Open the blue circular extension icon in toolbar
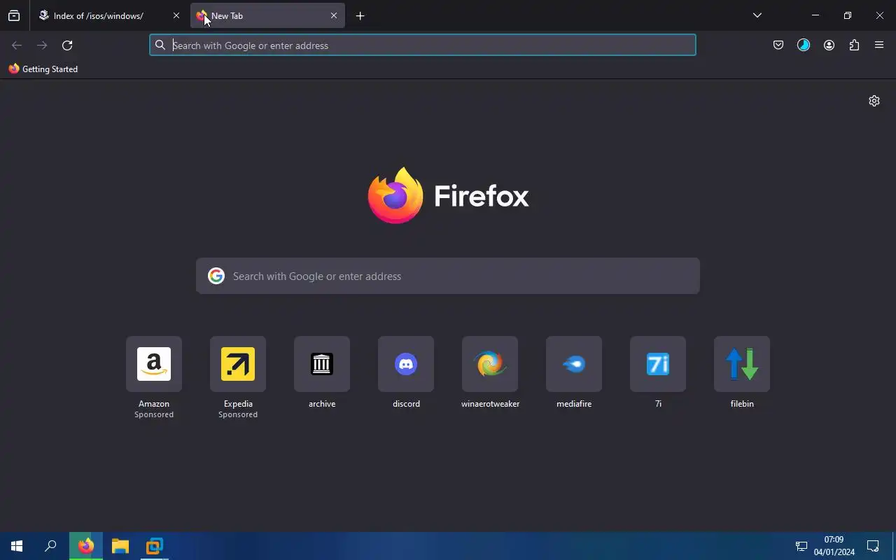The image size is (896, 560). 804,45
